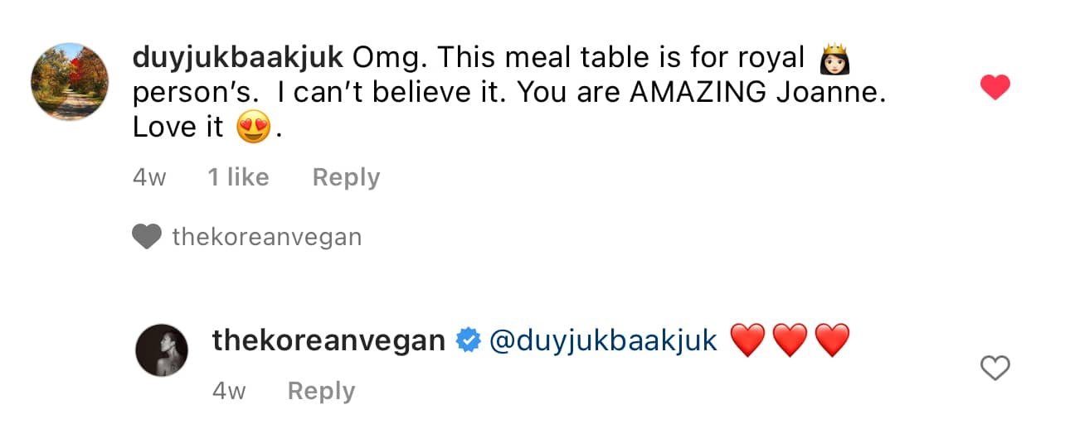Like thekoreanvegan's reply with heart outline

(994, 368)
